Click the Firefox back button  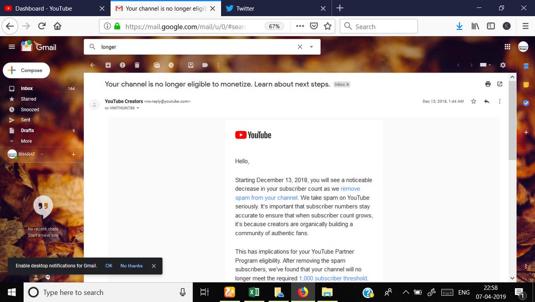coord(10,26)
